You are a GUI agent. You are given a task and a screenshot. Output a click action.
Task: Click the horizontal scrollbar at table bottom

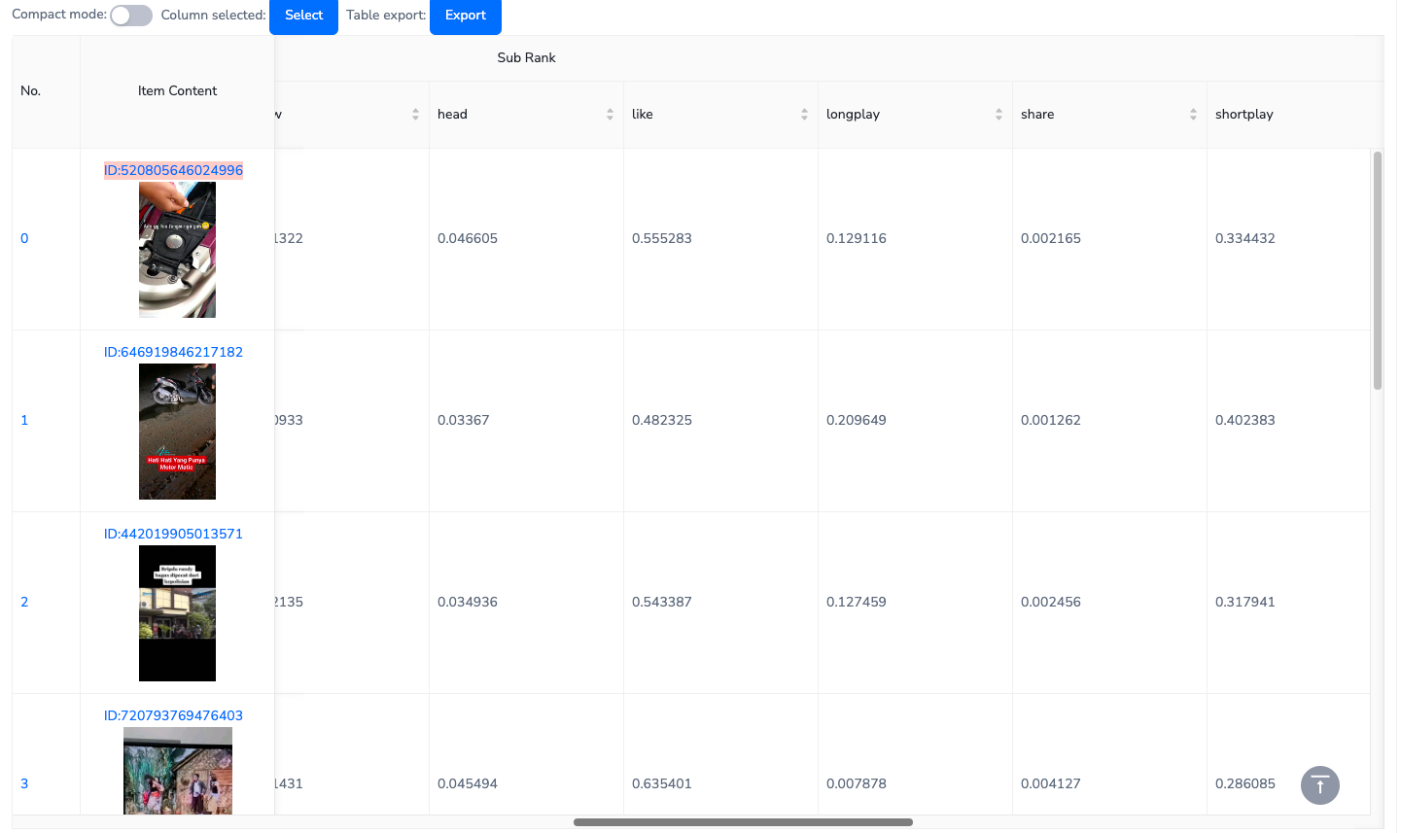[x=743, y=822]
